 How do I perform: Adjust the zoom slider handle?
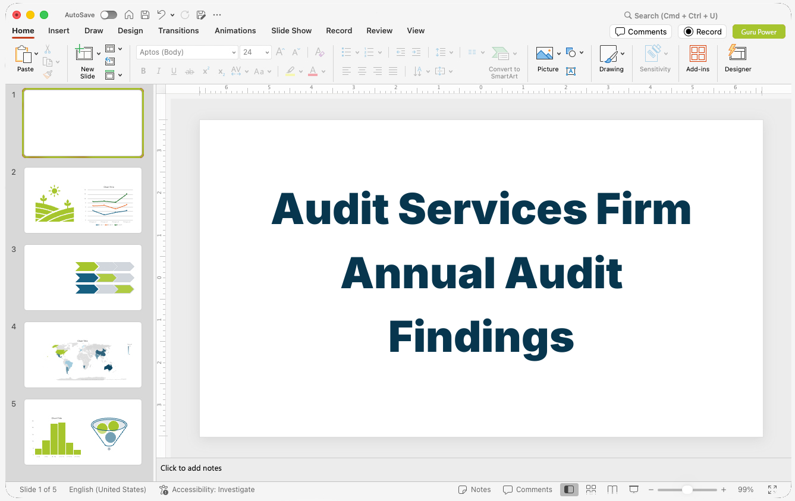pos(687,490)
